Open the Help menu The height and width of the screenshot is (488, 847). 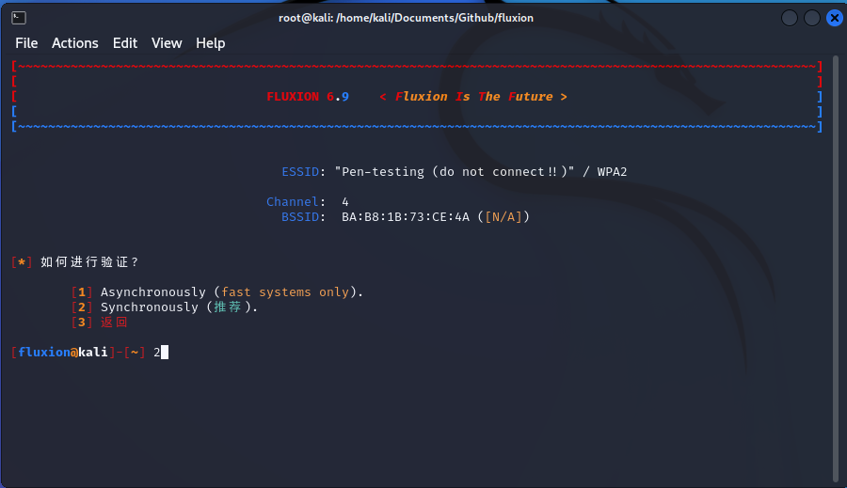click(x=210, y=43)
